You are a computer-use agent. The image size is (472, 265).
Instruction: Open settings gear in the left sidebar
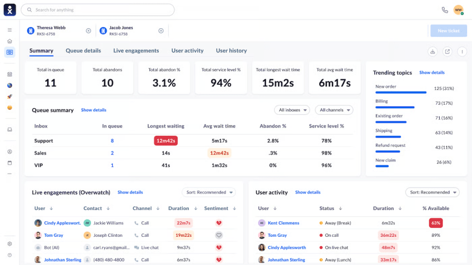coord(9,244)
